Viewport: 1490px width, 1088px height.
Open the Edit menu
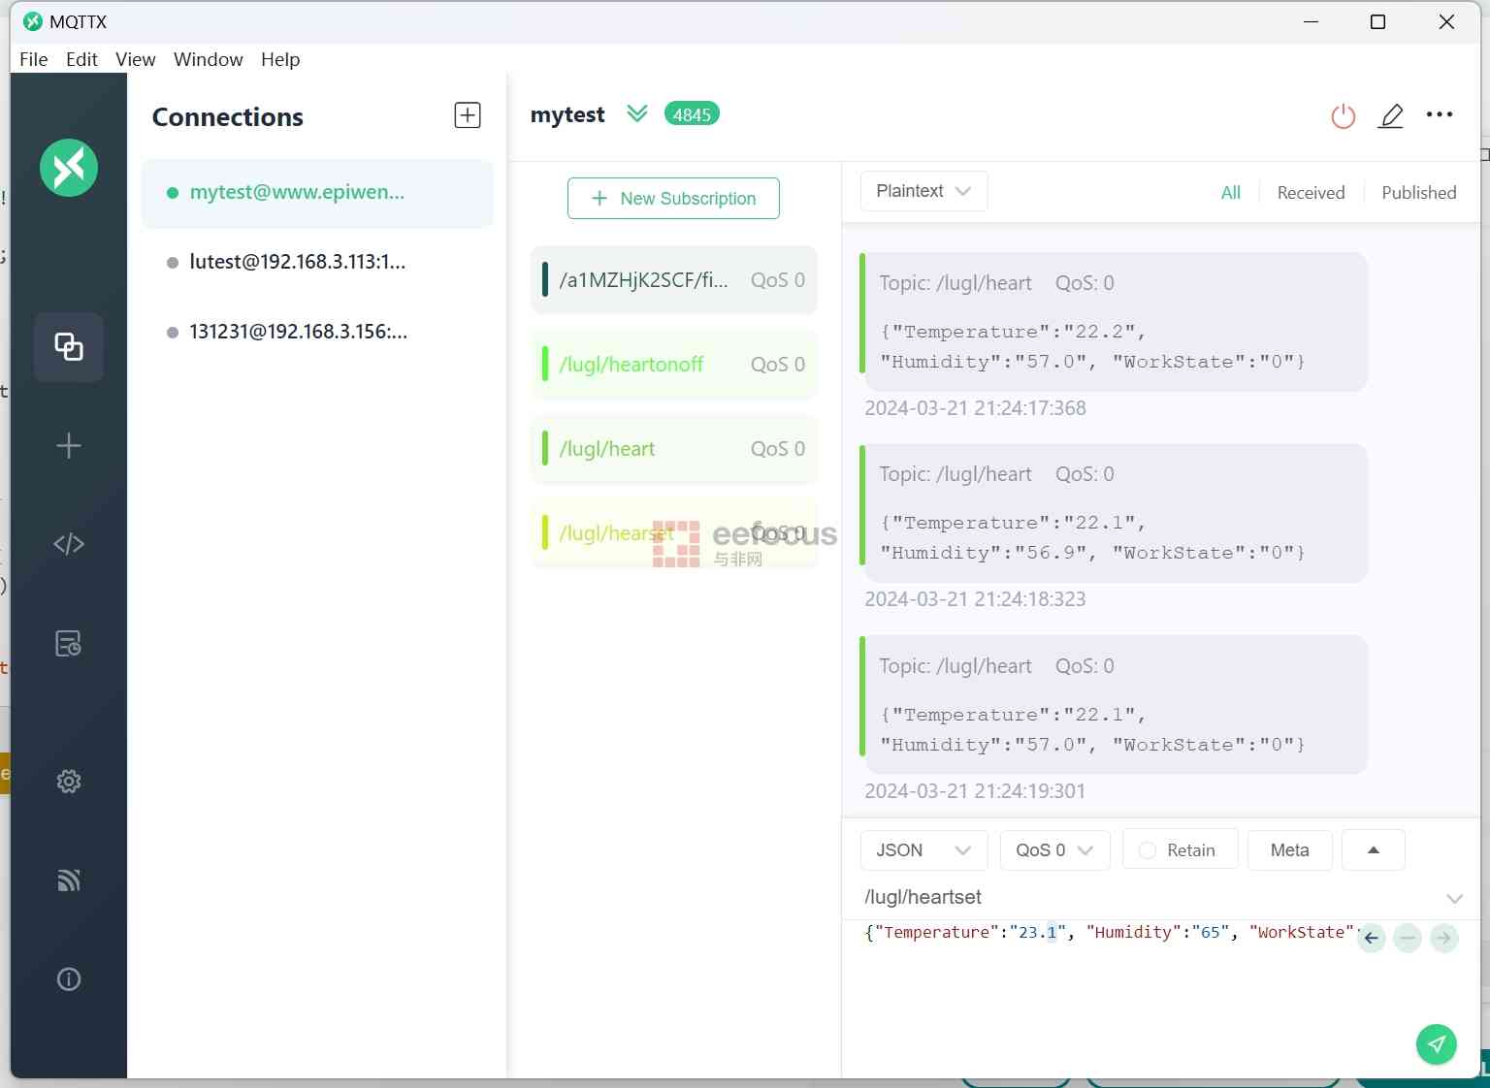(x=81, y=59)
